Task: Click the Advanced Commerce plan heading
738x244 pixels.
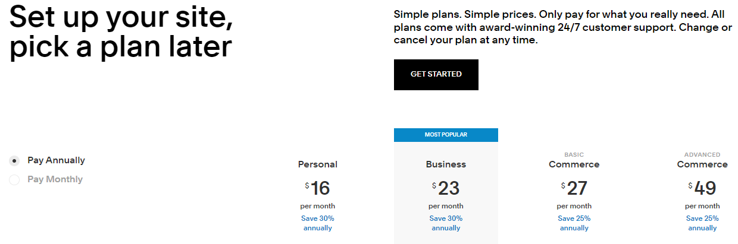Action: (x=702, y=164)
